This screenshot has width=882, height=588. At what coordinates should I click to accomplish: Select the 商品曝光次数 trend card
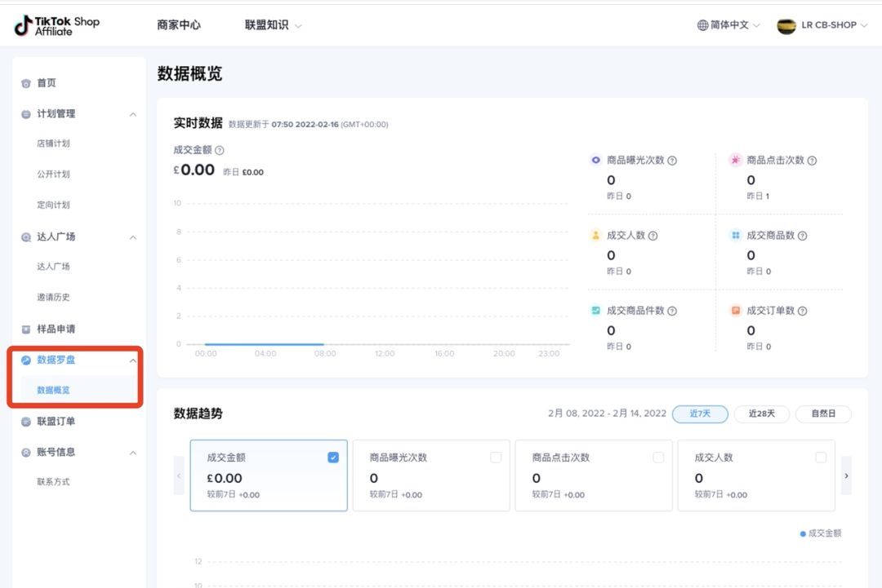tap(431, 475)
